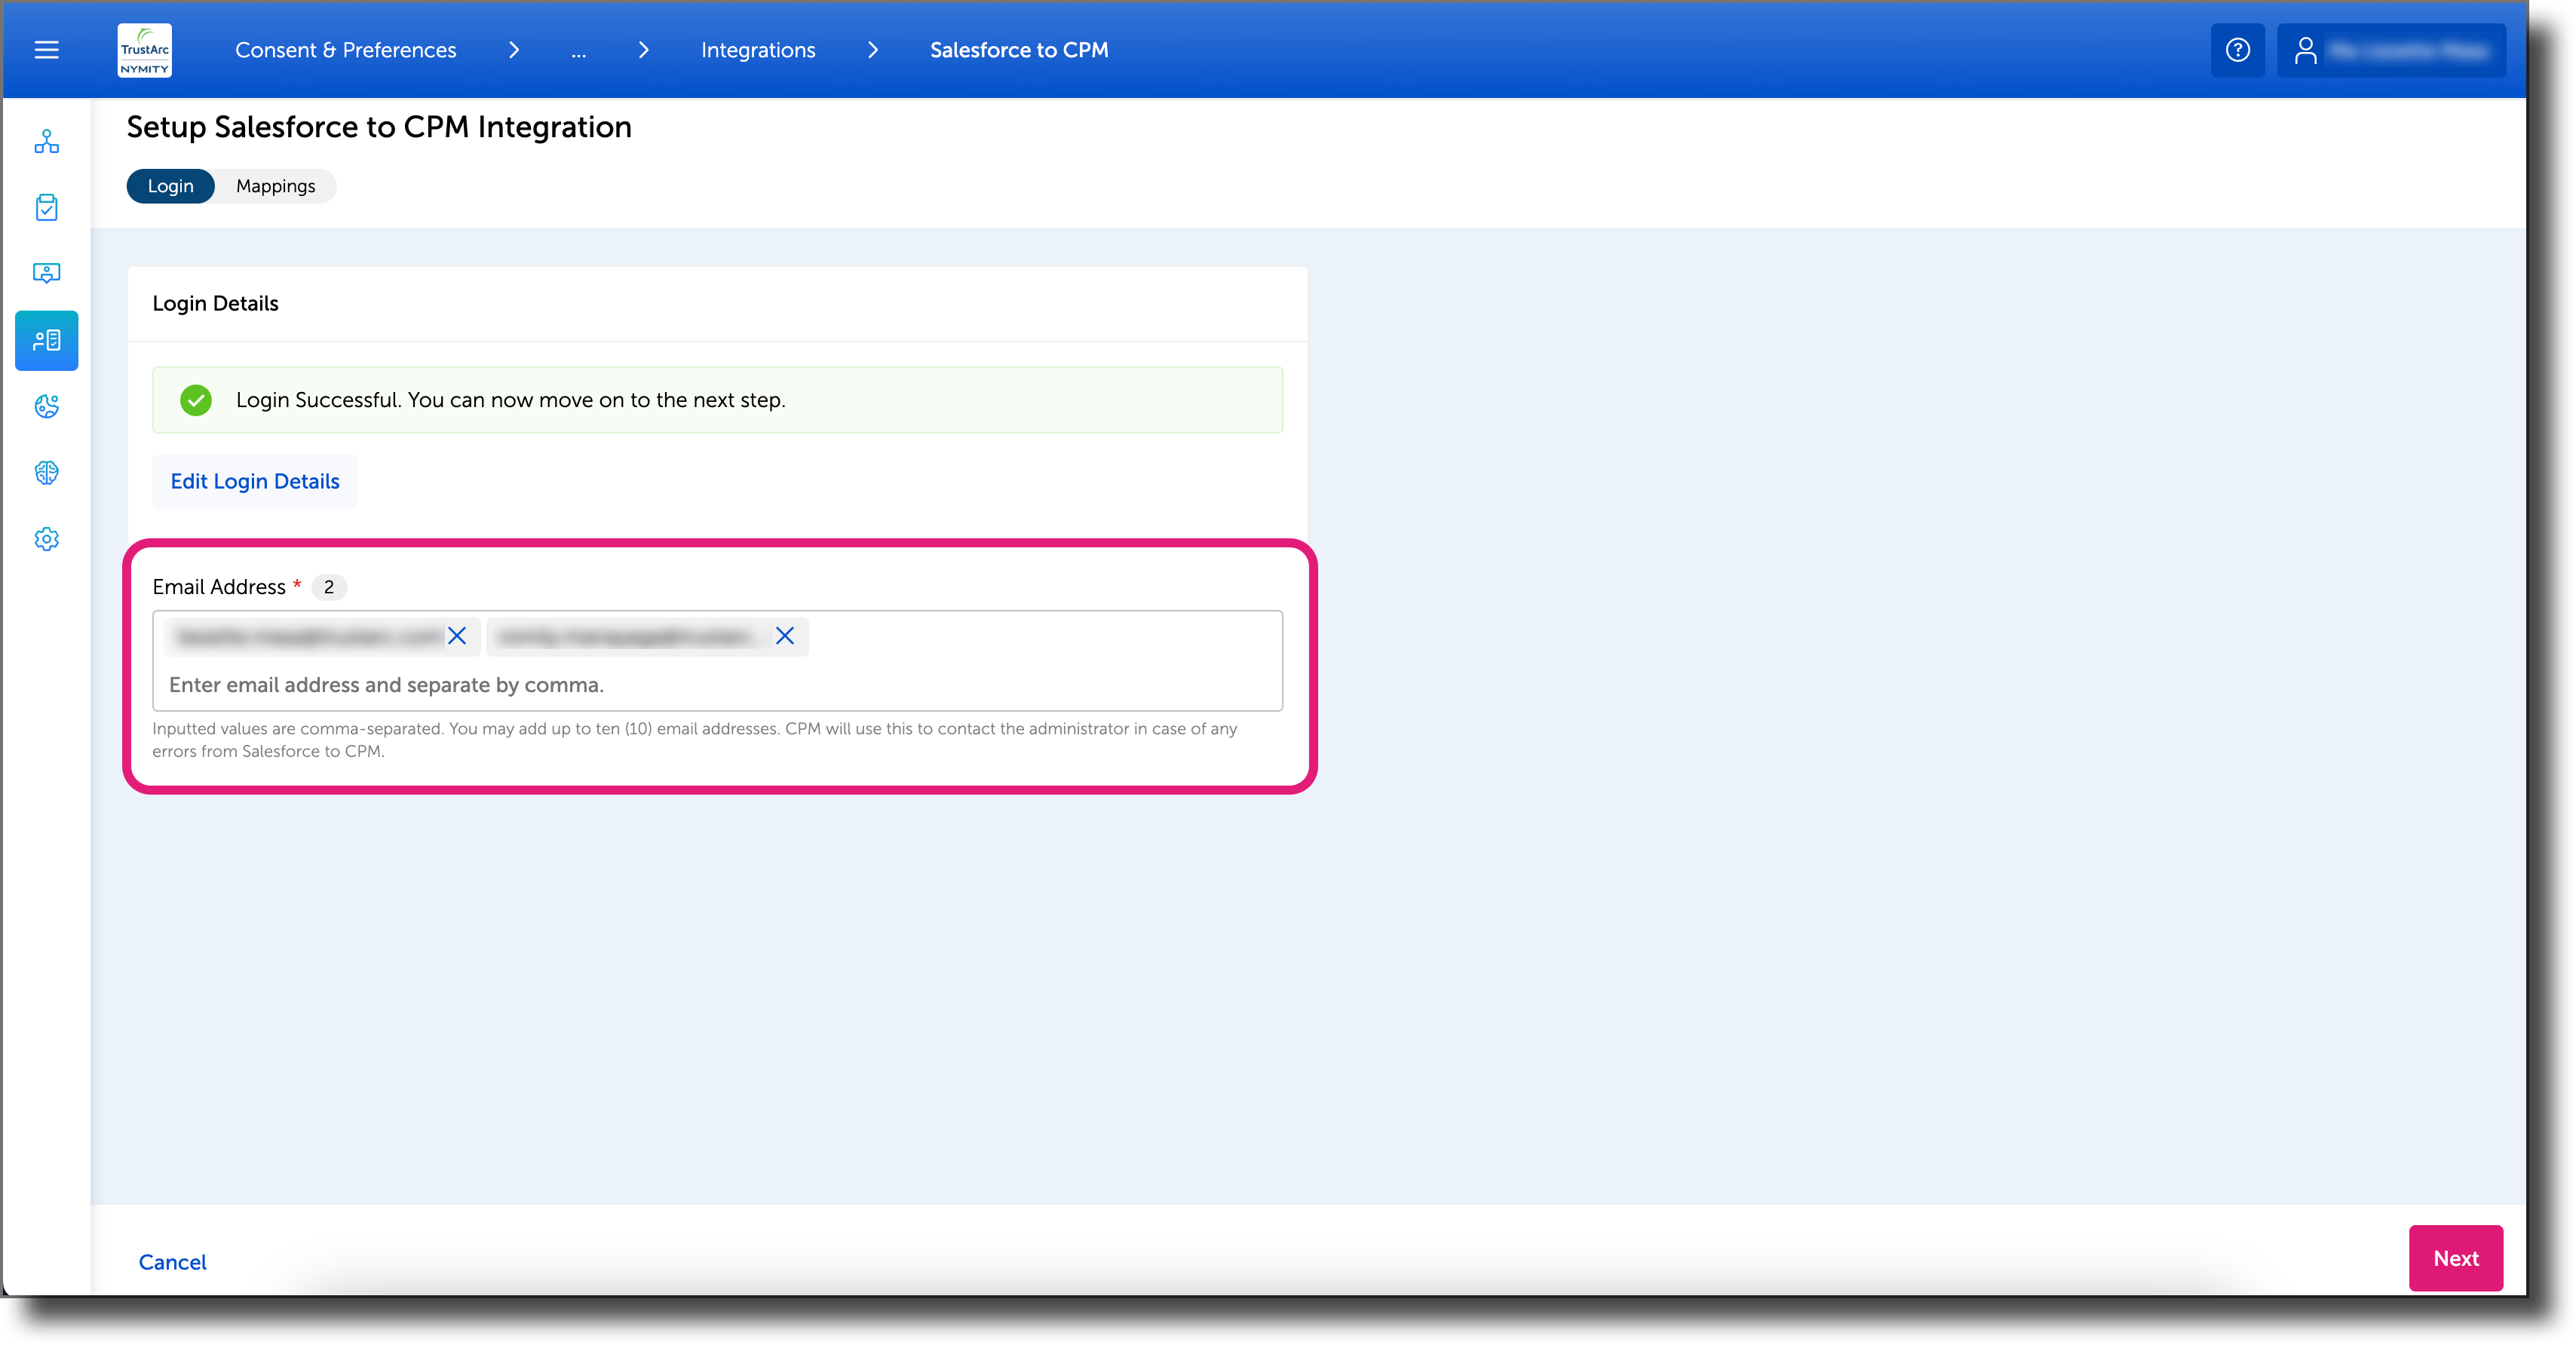Click the Cancel link

172,1262
